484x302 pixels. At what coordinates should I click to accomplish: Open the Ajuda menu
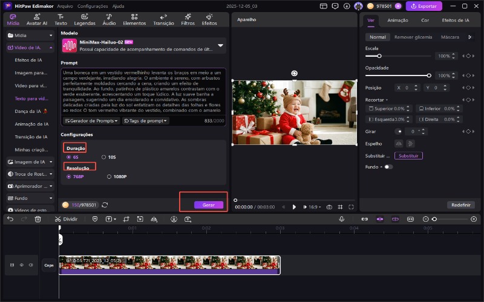(118, 6)
